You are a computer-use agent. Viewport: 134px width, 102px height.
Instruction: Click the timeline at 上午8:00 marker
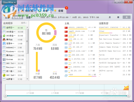pyautogui.click(x=55, y=93)
